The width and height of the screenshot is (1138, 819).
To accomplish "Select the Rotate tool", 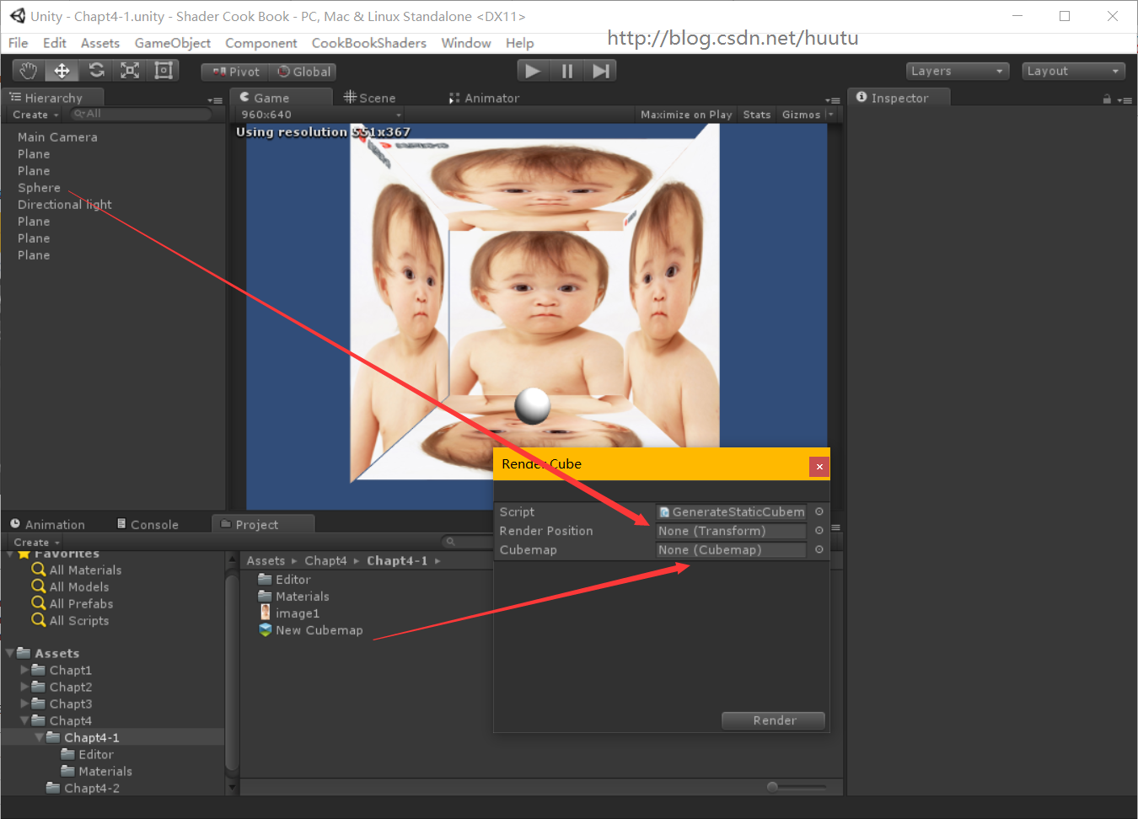I will (x=96, y=71).
